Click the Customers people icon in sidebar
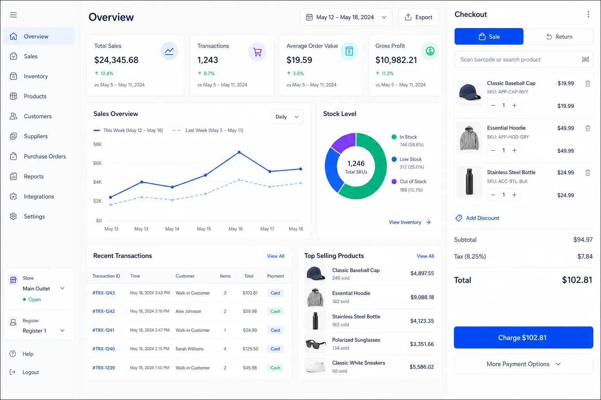Image resolution: width=601 pixels, height=400 pixels. (13, 116)
